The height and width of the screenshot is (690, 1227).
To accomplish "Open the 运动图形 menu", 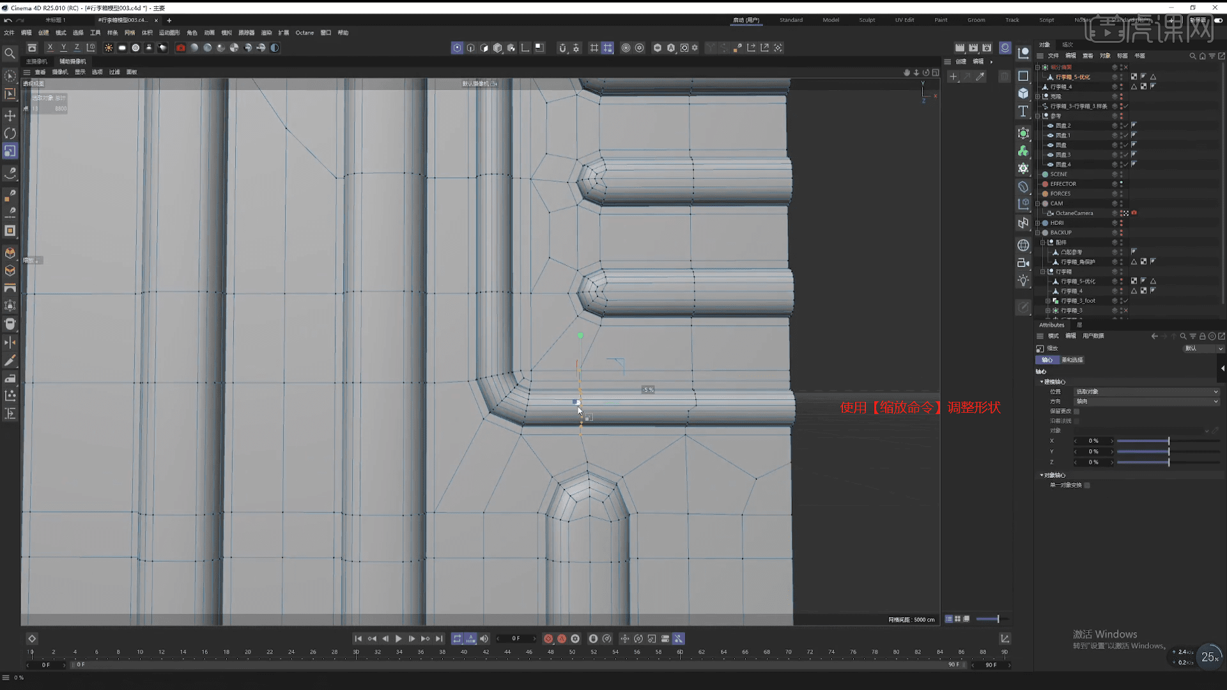I will pyautogui.click(x=169, y=33).
